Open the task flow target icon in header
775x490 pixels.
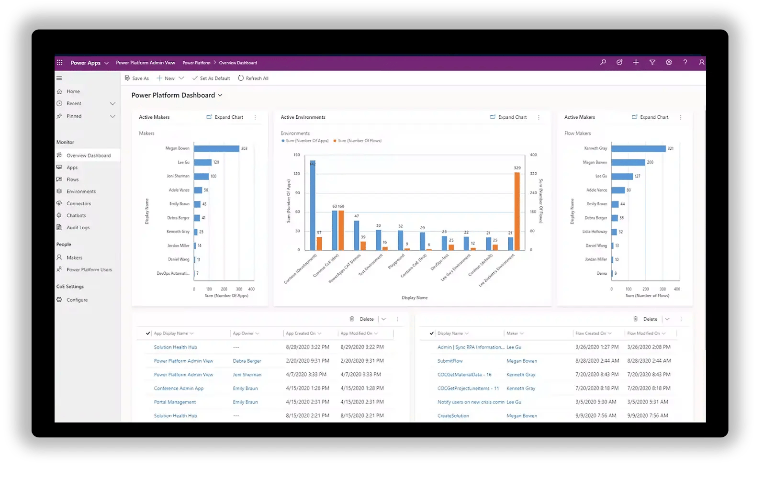click(619, 63)
